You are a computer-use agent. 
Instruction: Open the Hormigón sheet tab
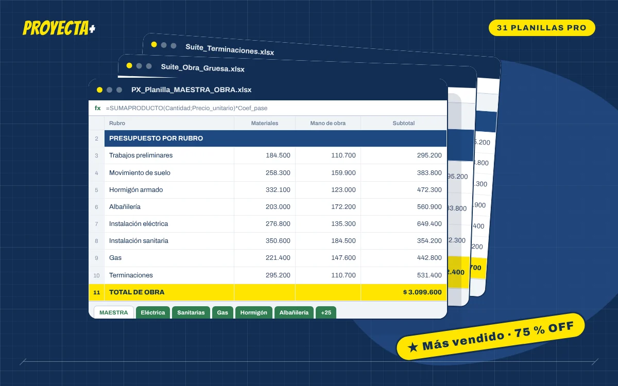coord(254,312)
